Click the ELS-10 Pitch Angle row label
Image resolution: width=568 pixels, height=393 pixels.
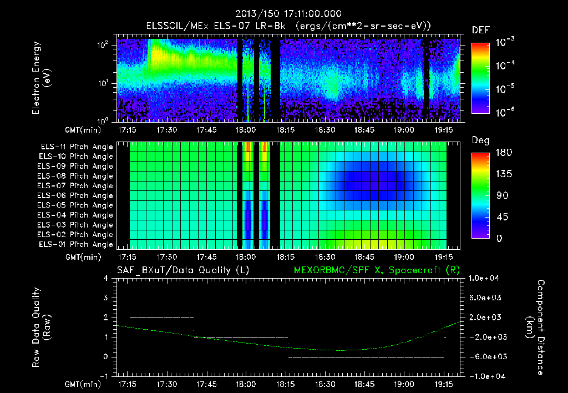click(76, 157)
